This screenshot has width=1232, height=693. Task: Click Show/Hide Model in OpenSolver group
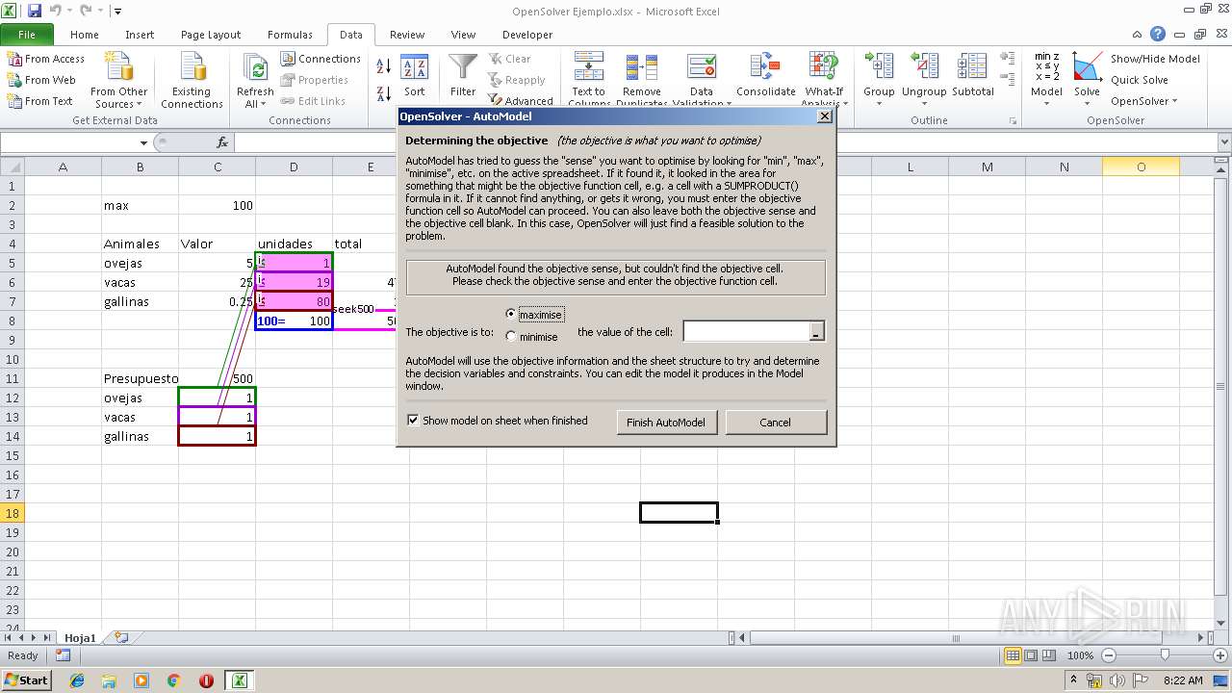1155,59
